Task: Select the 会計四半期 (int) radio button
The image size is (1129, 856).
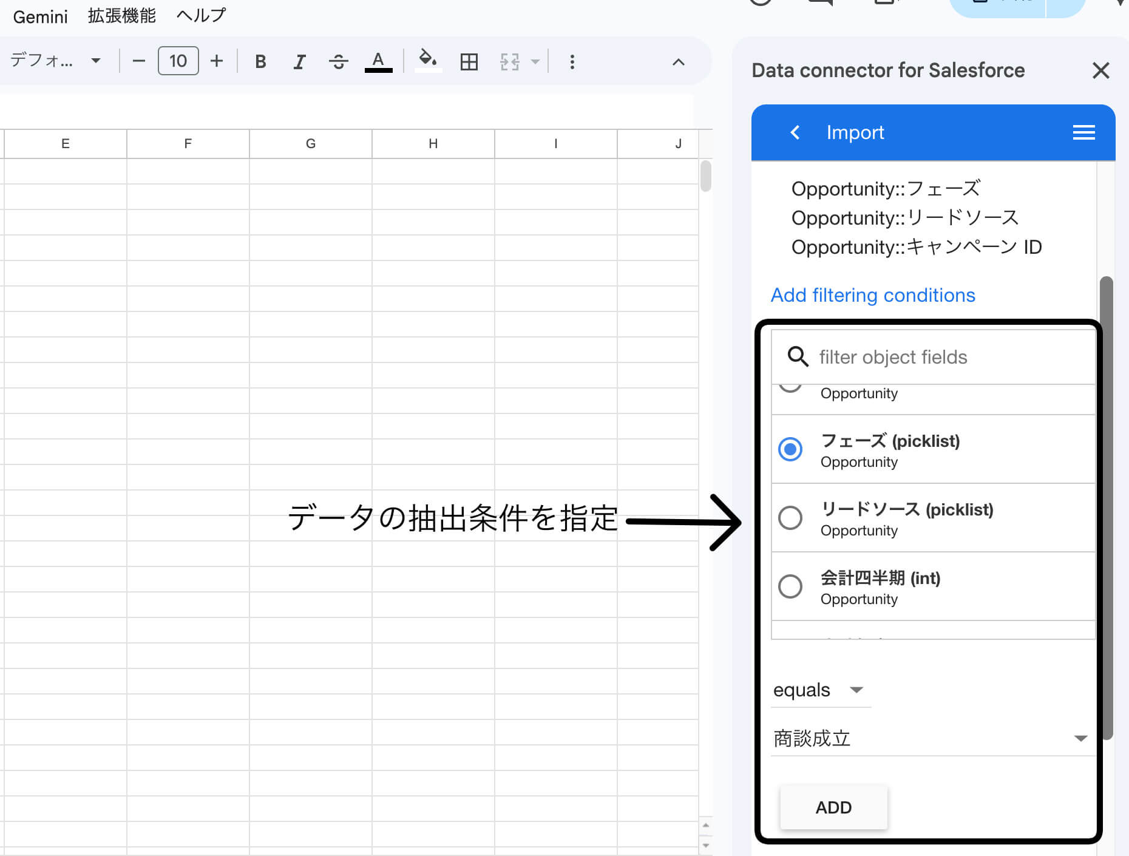Action: (x=790, y=586)
